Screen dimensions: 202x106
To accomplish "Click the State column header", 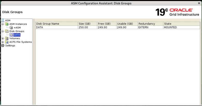I will [181, 24].
